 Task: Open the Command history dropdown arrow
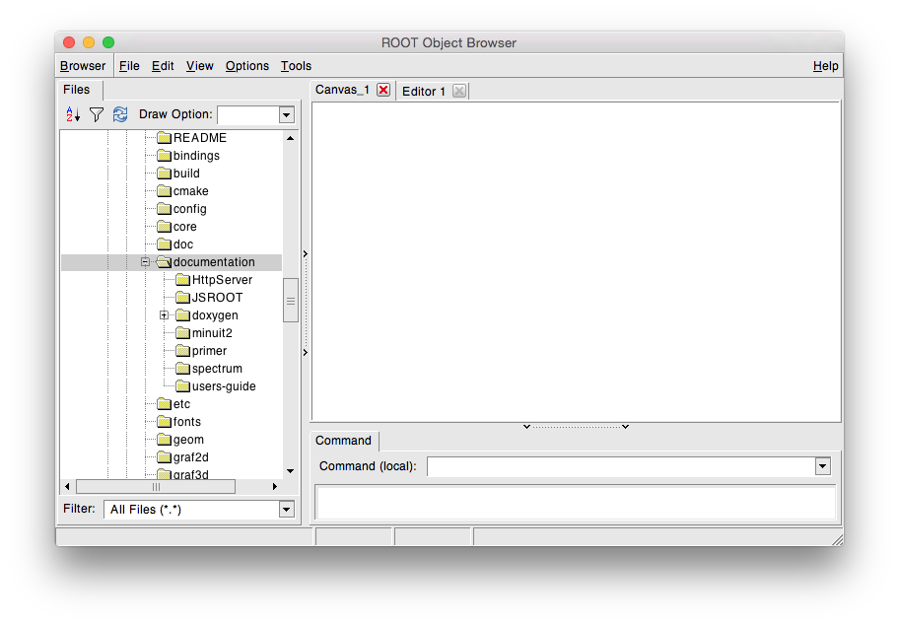click(822, 466)
